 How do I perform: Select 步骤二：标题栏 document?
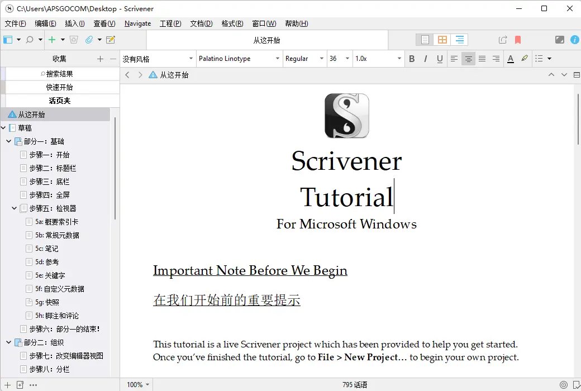pos(53,168)
